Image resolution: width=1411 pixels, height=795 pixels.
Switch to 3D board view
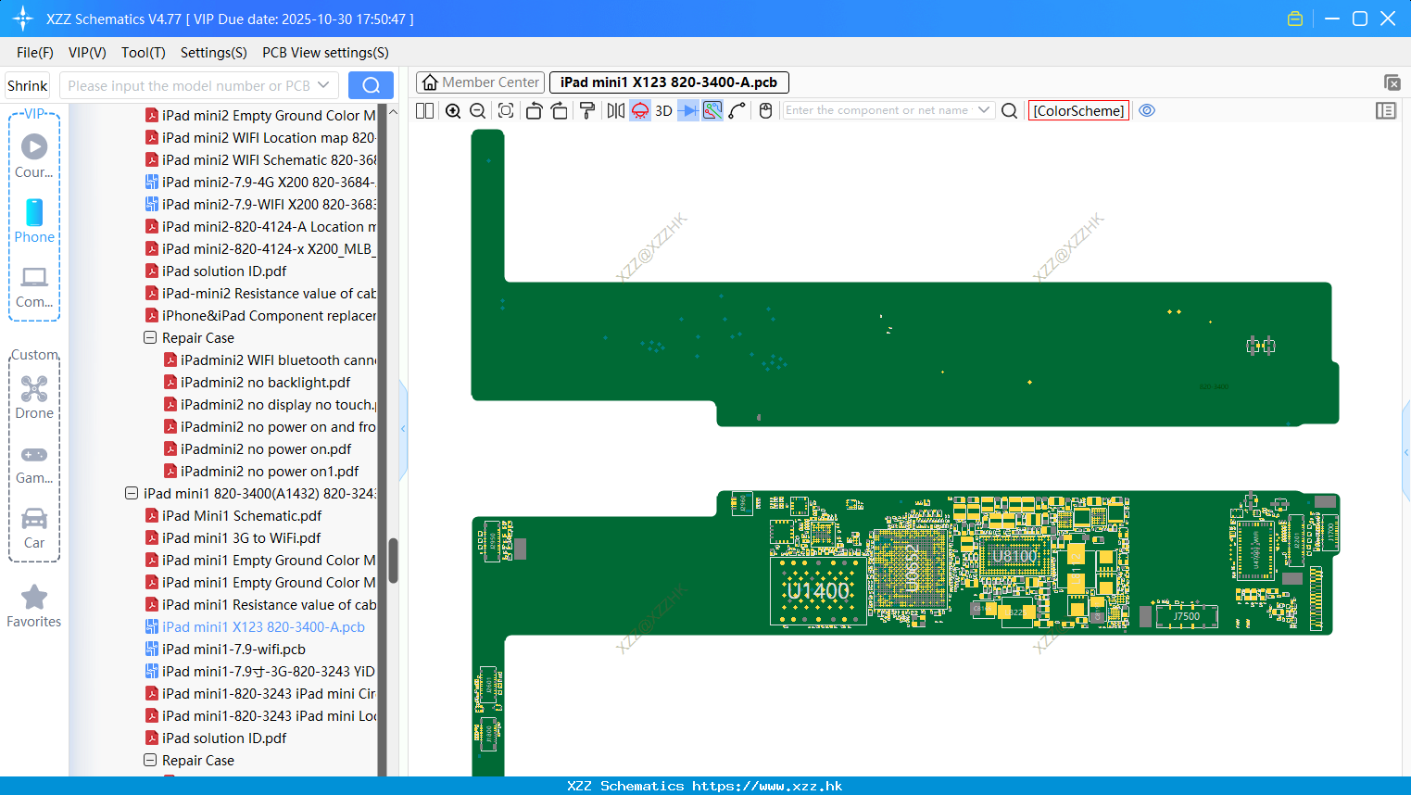[x=663, y=111]
